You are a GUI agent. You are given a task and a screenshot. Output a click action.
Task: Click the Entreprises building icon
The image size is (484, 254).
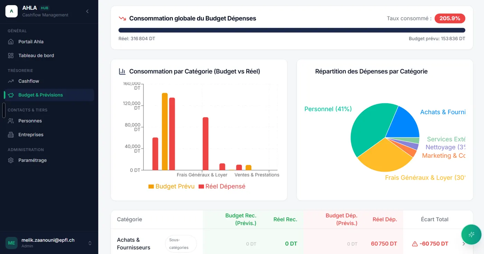(11, 135)
